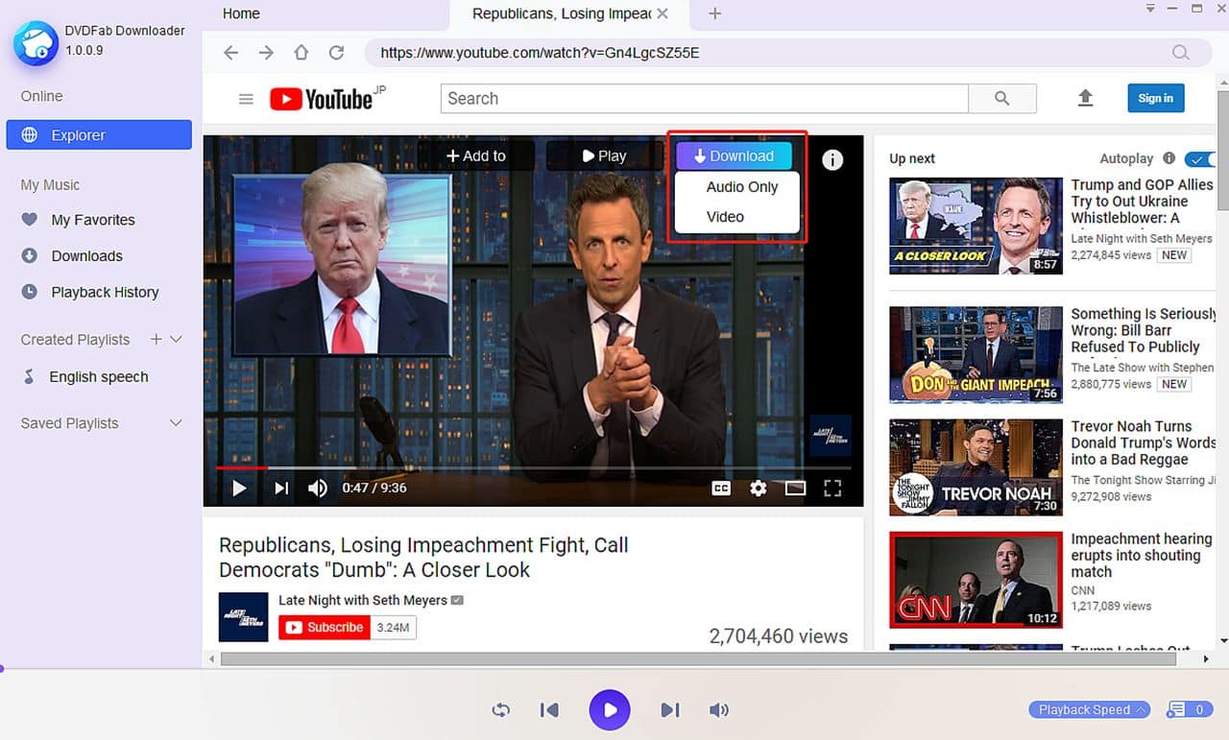Open the Playback Speed dropdown
Viewport: 1229px width, 740px height.
pyautogui.click(x=1089, y=709)
